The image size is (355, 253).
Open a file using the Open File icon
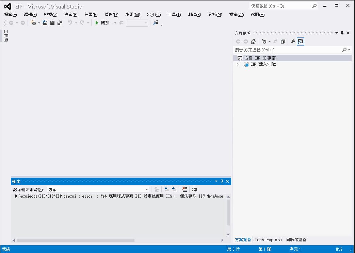(x=45, y=23)
